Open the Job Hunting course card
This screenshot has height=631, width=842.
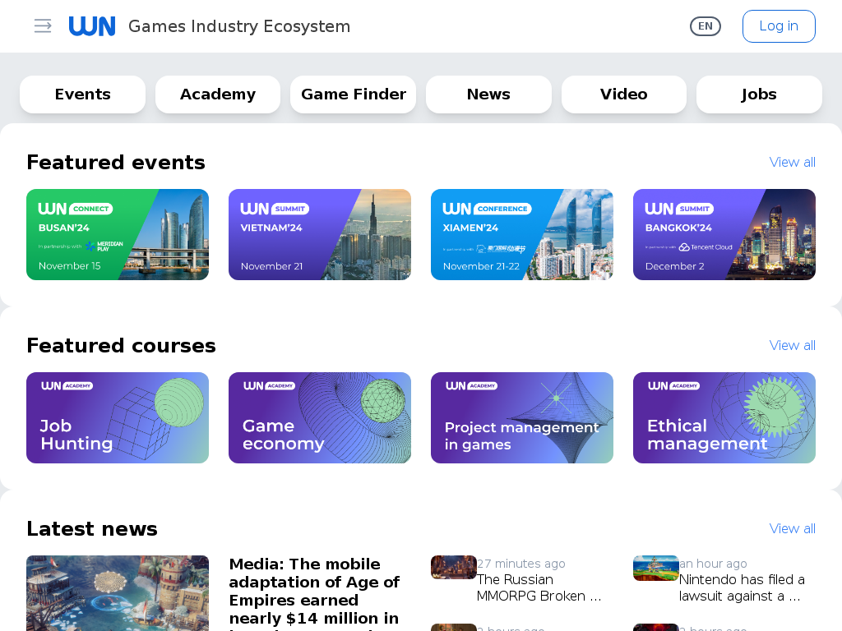pyautogui.click(x=118, y=418)
